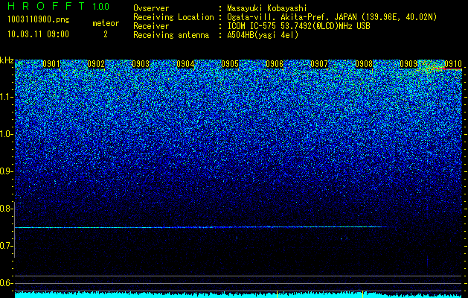Click the 0902 time marker
468x298 pixels.
pos(96,64)
